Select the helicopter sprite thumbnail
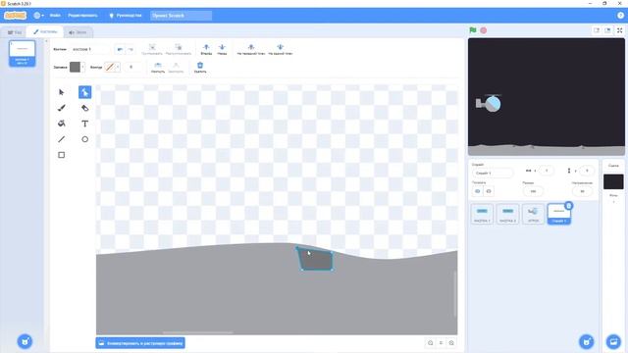 pyautogui.click(x=533, y=214)
